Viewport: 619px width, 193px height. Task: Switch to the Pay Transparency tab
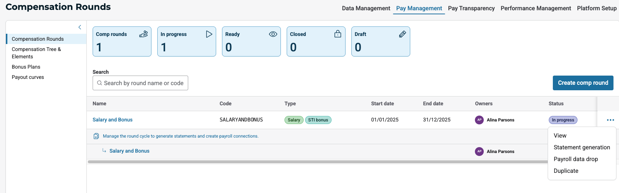471,8
